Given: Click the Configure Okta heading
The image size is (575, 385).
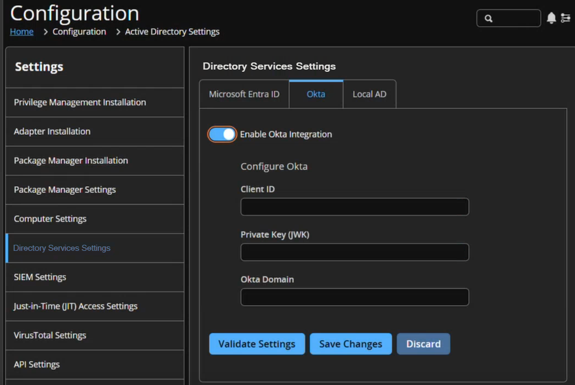Looking at the screenshot, I should point(274,166).
